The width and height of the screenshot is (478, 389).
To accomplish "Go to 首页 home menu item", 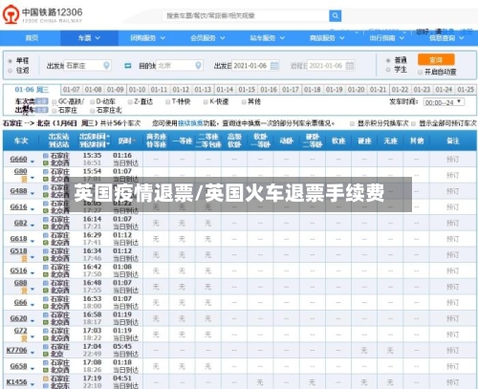I will 32,38.
